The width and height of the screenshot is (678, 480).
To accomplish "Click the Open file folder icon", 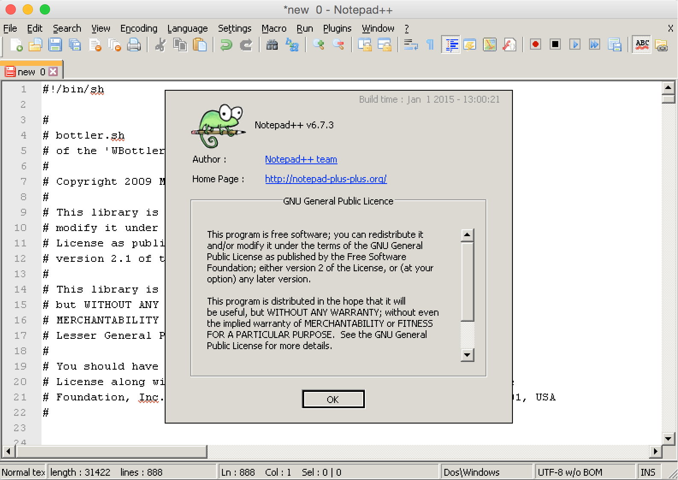I will (x=36, y=44).
